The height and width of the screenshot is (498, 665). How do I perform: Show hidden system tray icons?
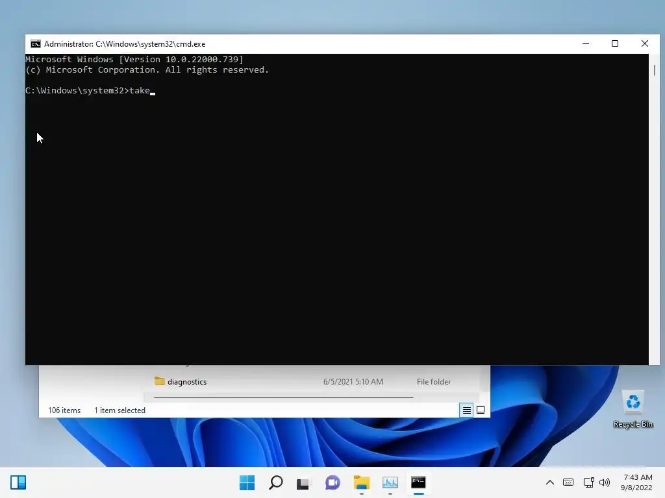point(549,482)
